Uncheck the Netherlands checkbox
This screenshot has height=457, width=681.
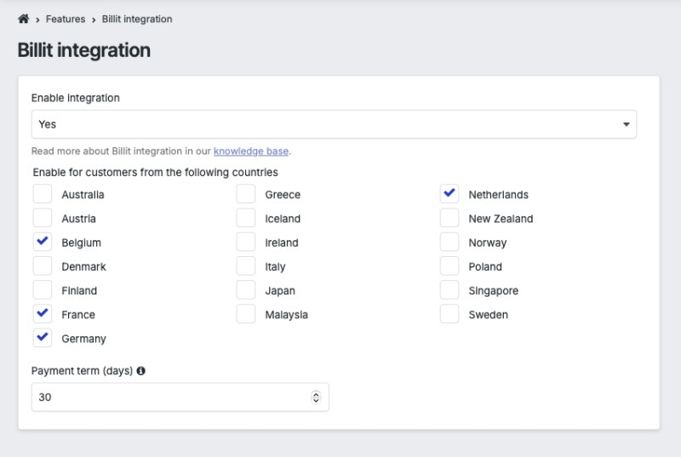[x=449, y=193]
